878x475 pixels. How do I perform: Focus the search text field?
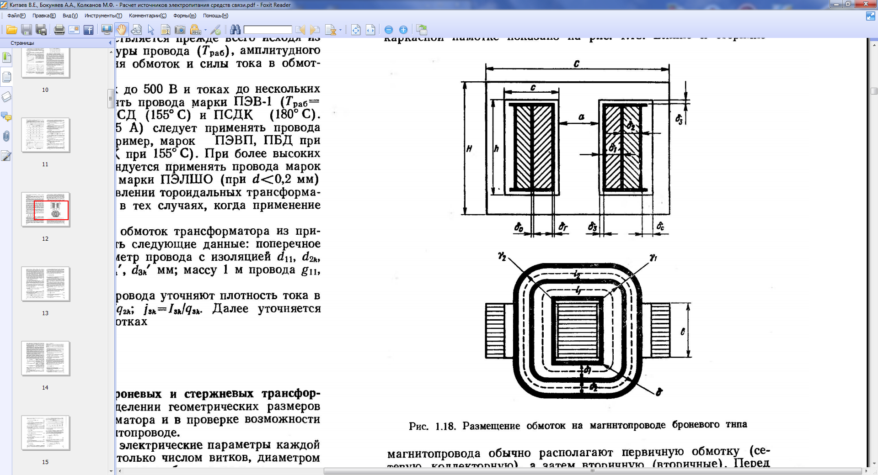pos(268,30)
